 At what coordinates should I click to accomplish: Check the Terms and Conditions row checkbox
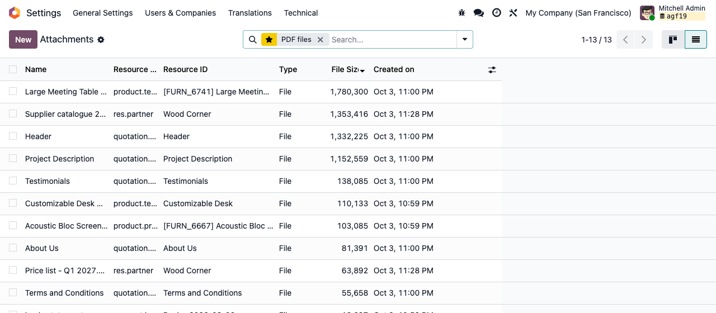(x=13, y=292)
